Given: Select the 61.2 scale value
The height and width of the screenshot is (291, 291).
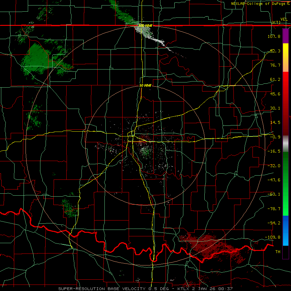Looking at the screenshot, I should pyautogui.click(x=275, y=80).
